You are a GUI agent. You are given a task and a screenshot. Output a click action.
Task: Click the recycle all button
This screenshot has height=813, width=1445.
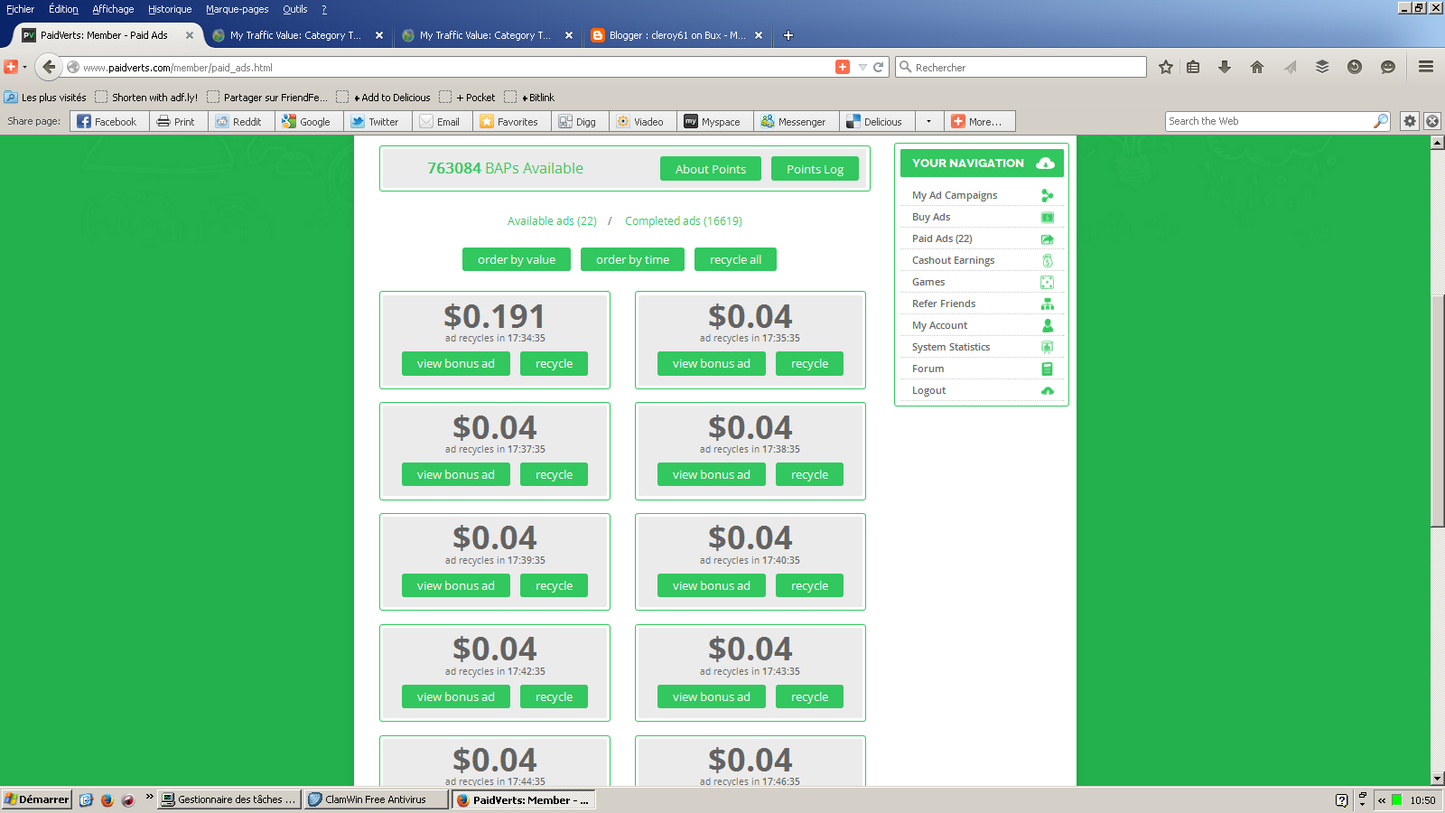point(735,259)
